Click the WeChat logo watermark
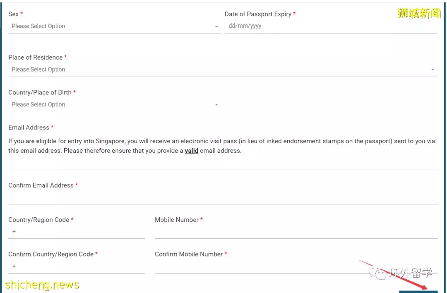Image resolution: width=447 pixels, height=293 pixels. click(377, 272)
